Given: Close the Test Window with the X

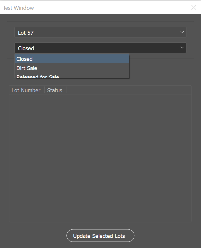Looking at the screenshot, I should [194, 8].
